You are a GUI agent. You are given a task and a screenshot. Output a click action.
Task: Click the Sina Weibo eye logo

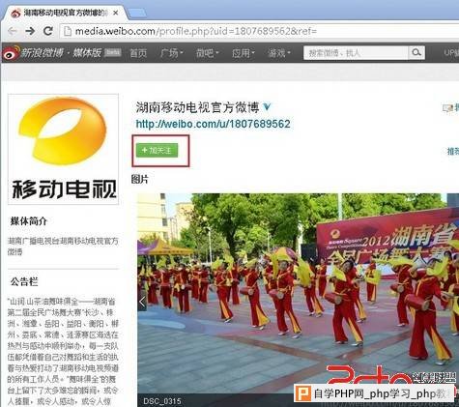[12, 53]
